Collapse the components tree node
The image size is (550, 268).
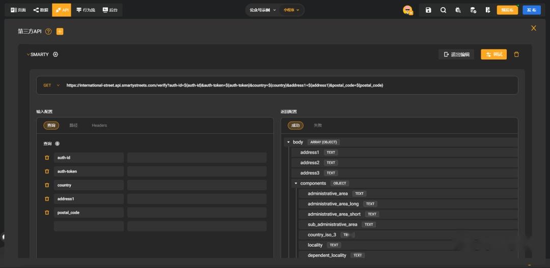click(x=296, y=183)
